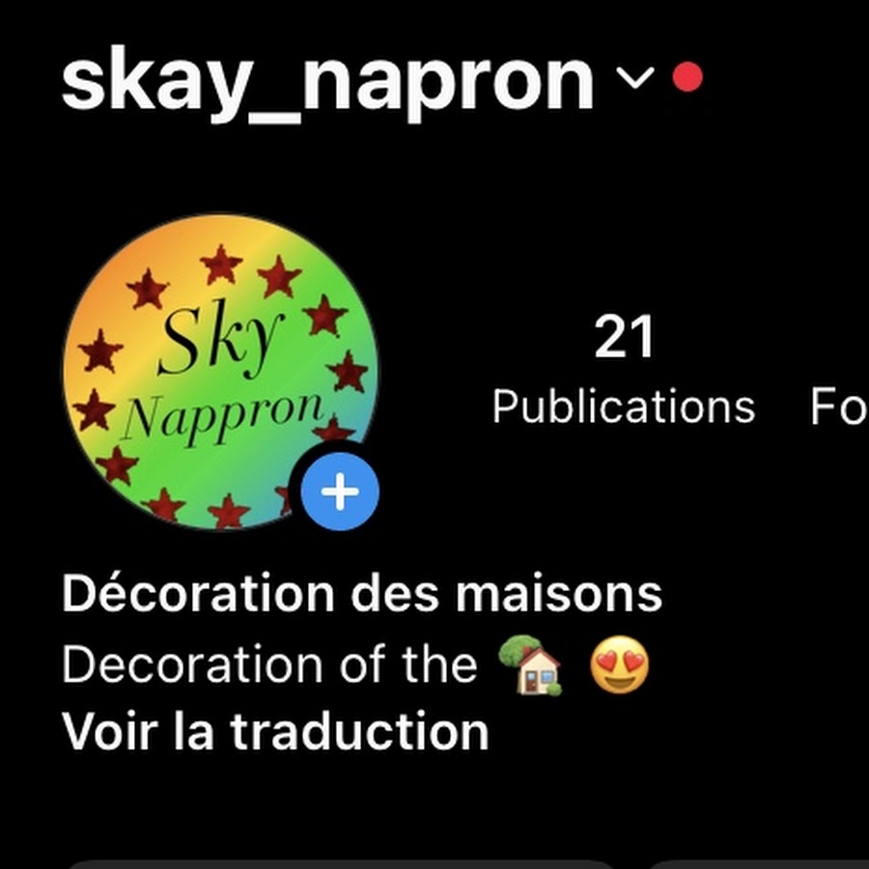
Task: Click the Voir la traduction link
Action: tap(275, 732)
